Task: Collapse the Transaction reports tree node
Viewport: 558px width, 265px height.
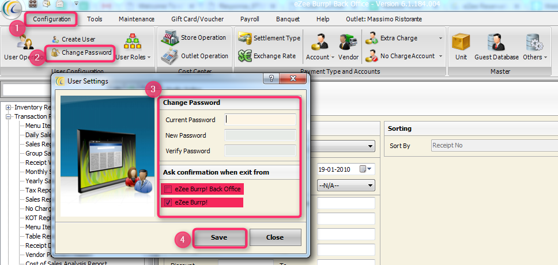Action: [9, 116]
